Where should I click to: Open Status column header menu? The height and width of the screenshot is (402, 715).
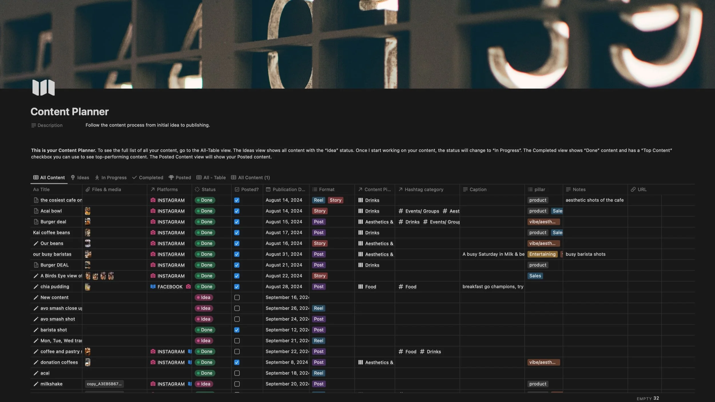208,189
